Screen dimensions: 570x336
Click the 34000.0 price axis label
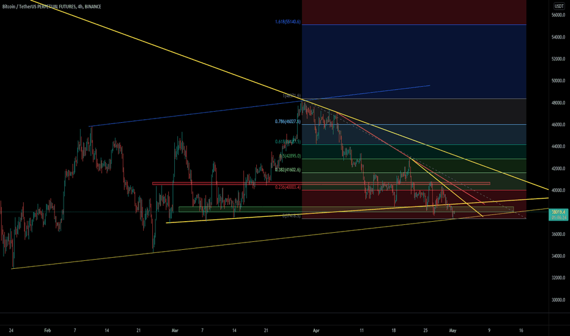[x=558, y=256]
